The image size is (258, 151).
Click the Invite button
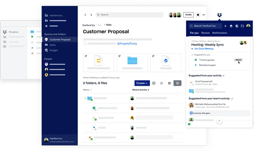click(x=188, y=15)
